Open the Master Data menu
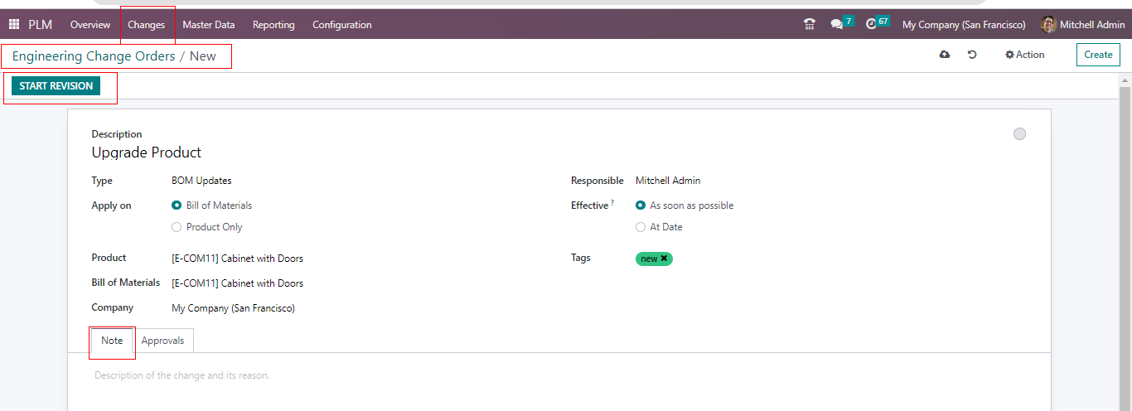This screenshot has height=411, width=1132. pyautogui.click(x=208, y=25)
